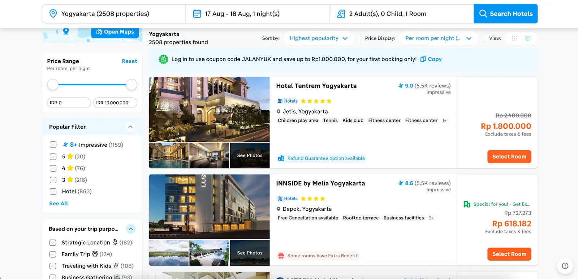578x279 pixels.
Task: Click the grid view icon
Action: pos(514,38)
